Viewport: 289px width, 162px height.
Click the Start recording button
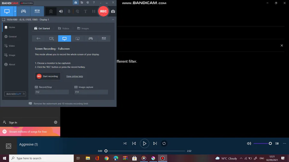pos(48,76)
